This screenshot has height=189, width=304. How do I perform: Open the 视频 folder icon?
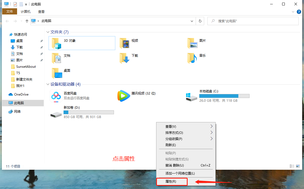[124, 43]
